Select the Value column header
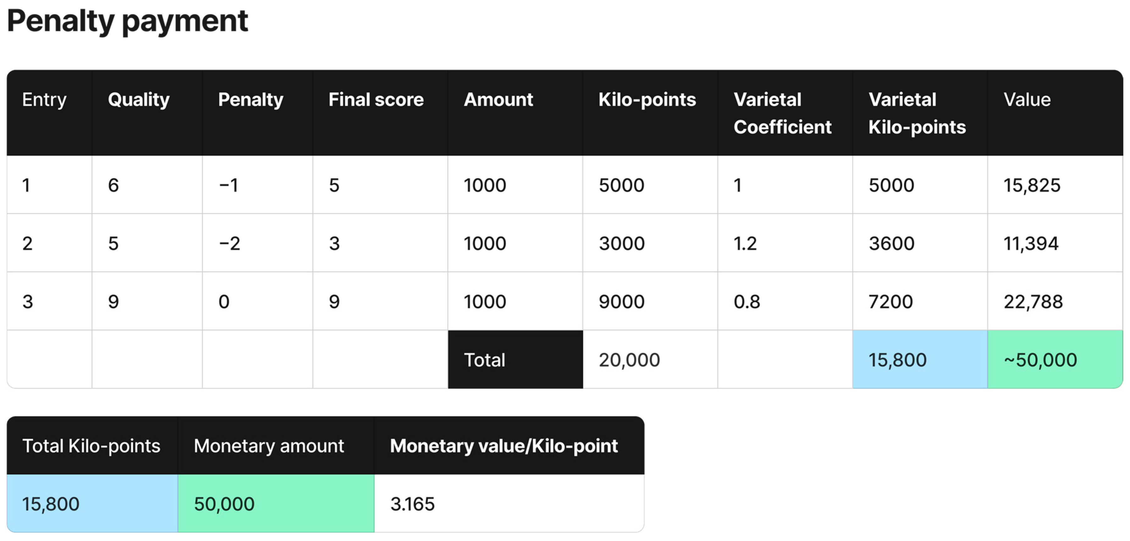The height and width of the screenshot is (541, 1130). point(1027,100)
